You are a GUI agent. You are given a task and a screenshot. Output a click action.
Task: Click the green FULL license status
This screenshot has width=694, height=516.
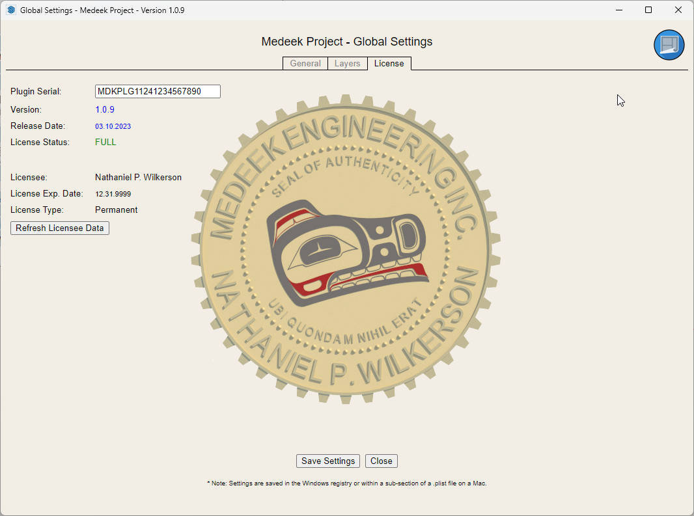(105, 142)
